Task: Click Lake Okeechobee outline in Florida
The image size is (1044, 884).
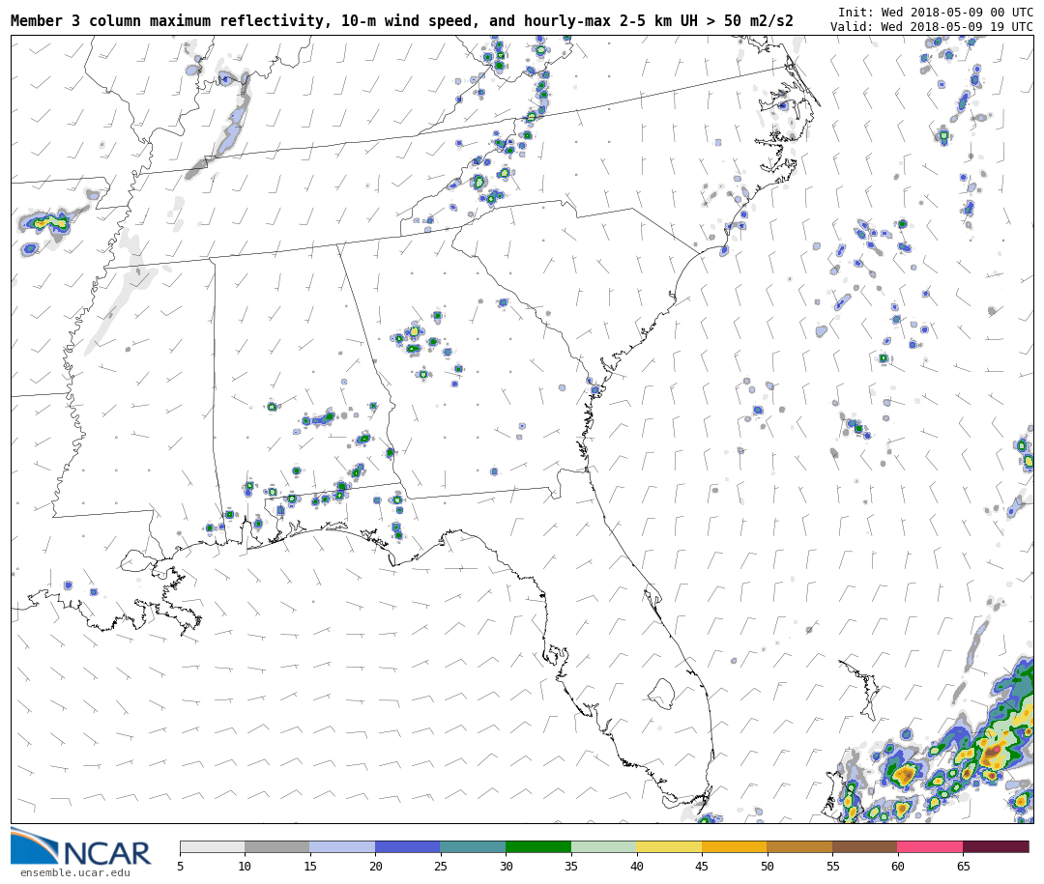Action: [x=661, y=695]
